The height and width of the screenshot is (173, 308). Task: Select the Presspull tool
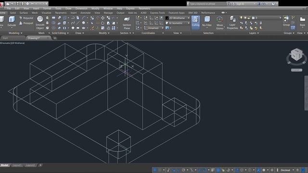tap(26, 23)
